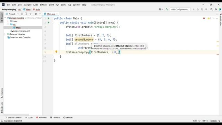Open the VCS menu
Screen dimensions: 222x125
69,5
